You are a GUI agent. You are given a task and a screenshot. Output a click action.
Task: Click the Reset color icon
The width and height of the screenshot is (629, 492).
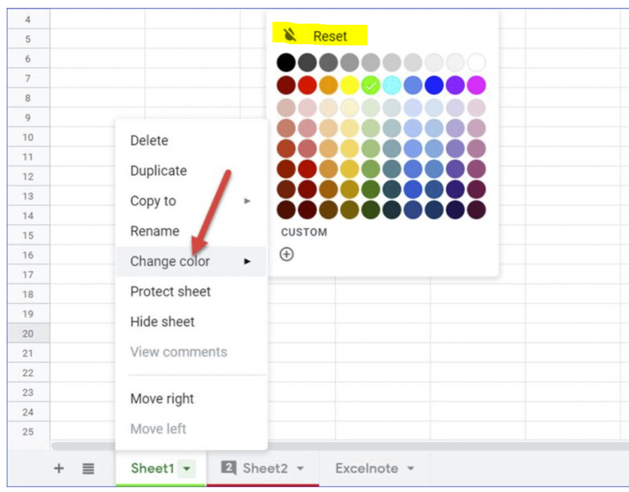(289, 36)
